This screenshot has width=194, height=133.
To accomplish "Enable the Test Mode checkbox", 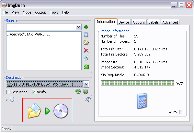I will click(x=8, y=92).
